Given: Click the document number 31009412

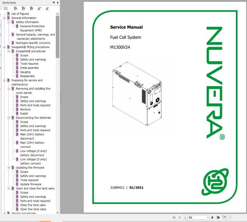Looking at the screenshot, I should (x=117, y=188).
